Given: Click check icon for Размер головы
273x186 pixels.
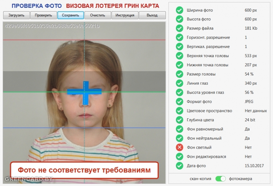Looking at the screenshot, I should 179,74.
